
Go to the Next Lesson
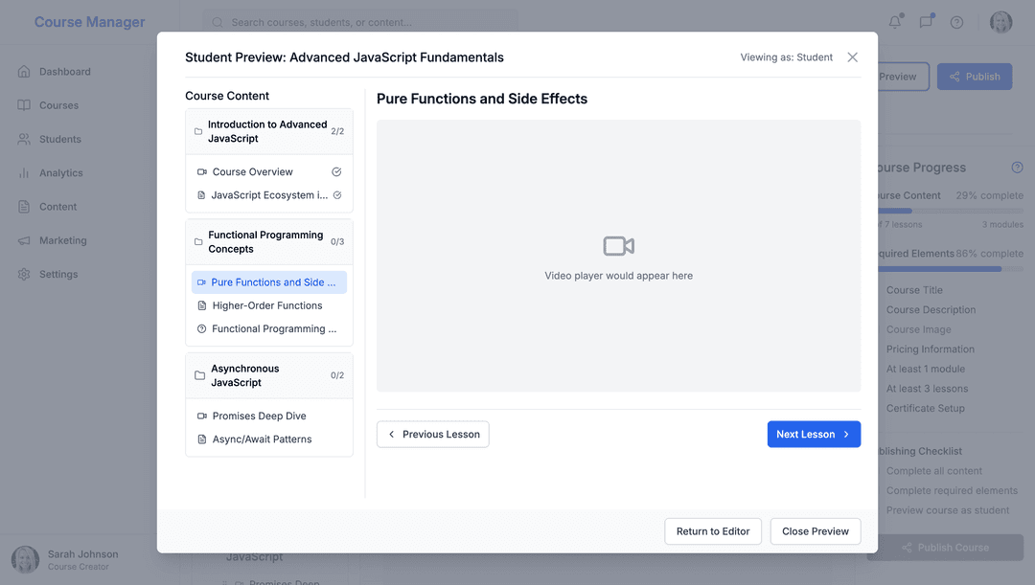[x=814, y=435]
